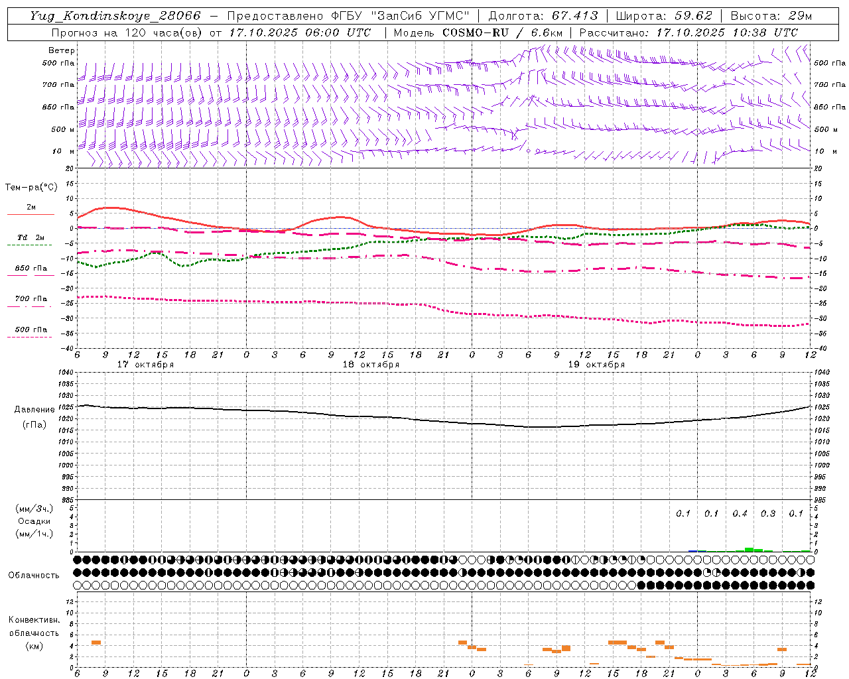Image resolution: width=849 pixels, height=679 pixels.
Task: Click the 'Широта: 59.62' latitude value
Action: (x=664, y=16)
